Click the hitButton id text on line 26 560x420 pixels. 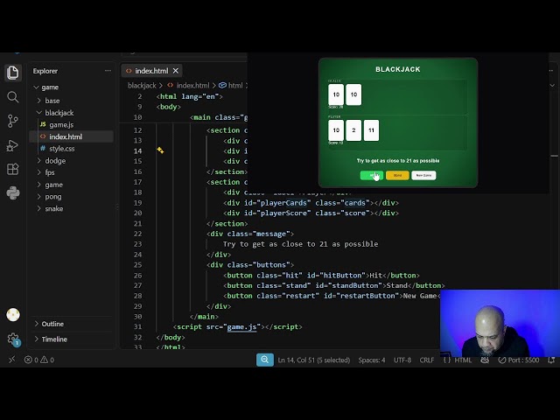[342, 276]
